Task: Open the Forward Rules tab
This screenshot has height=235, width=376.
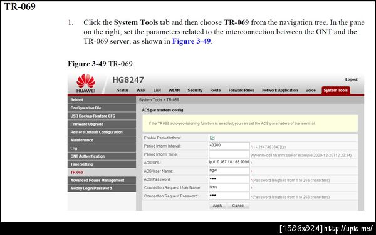Action: click(241, 90)
